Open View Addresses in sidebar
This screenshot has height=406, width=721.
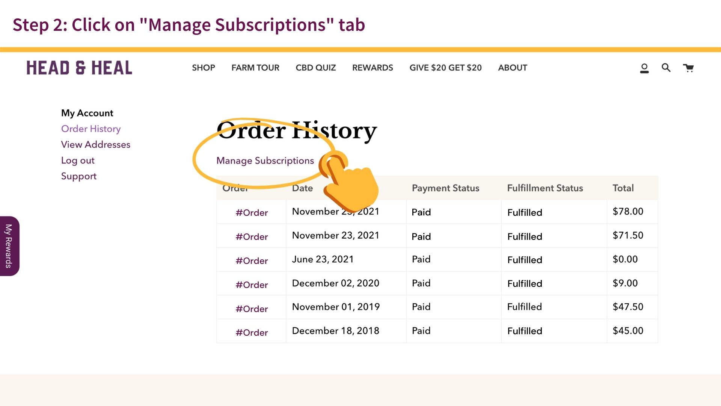(95, 145)
